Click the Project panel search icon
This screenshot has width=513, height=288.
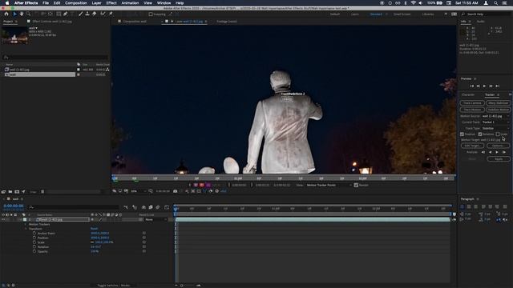(x=6, y=58)
